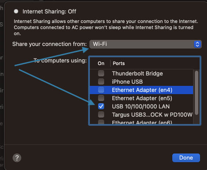Tick the Ethernet Adapter (en4) checkbox
Screen dimensions: 207x170
(101, 90)
